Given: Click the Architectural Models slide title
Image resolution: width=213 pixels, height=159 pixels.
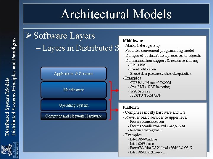Looking at the screenshot, I should (116, 14).
